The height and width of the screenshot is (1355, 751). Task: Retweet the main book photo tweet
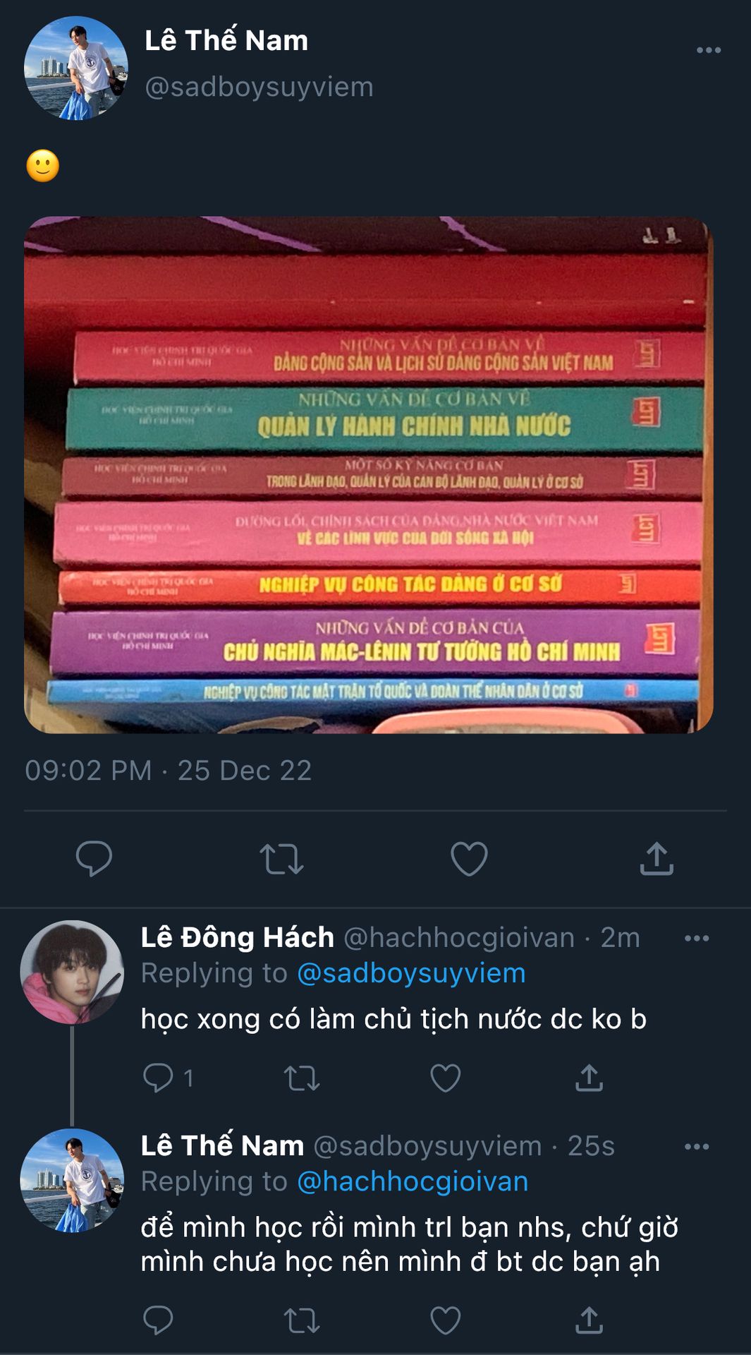281,859
